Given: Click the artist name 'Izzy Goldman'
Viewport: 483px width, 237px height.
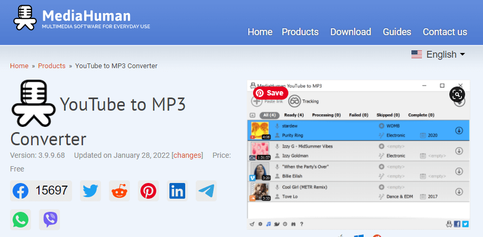Looking at the screenshot, I should [x=295, y=156].
